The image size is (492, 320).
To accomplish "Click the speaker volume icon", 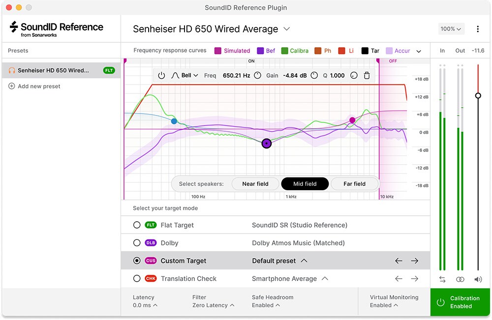I will click(x=478, y=279).
